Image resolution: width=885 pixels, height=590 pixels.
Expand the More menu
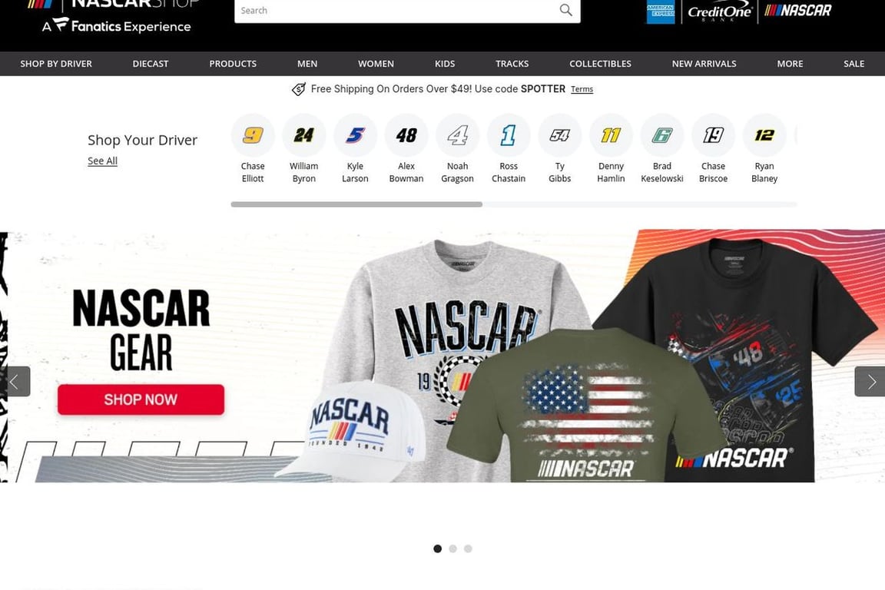tap(790, 64)
